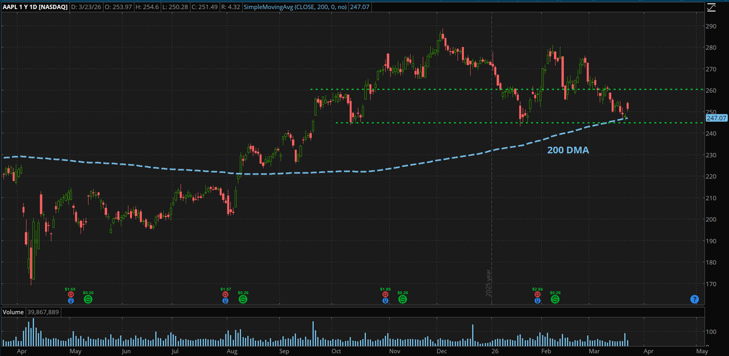
Task: Click the 190 price axis label
Action: 711,241
